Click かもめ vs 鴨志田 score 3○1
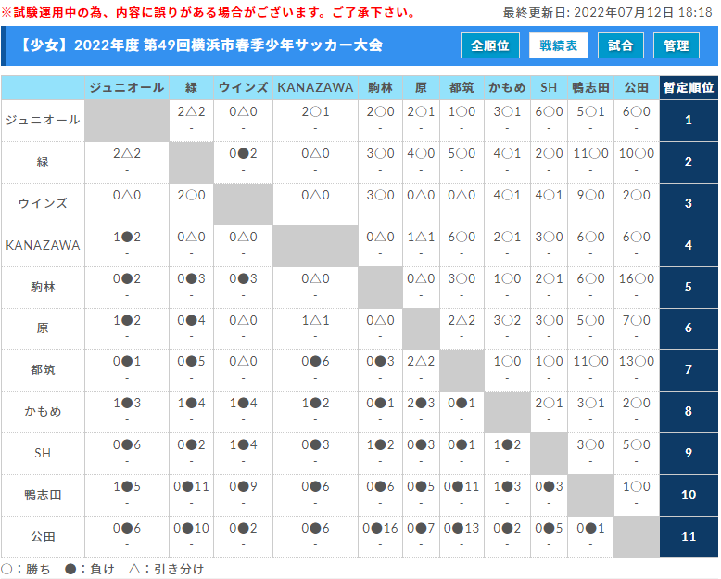 click(x=590, y=404)
